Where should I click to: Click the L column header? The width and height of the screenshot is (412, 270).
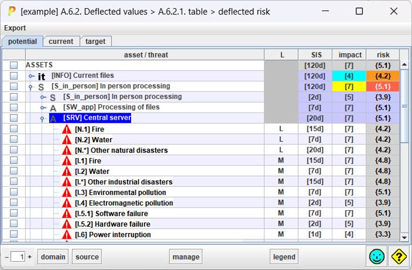click(x=281, y=54)
